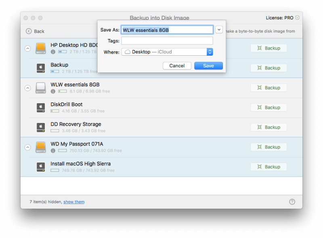
Task: Collapse the HP Desktop HD drive group
Action: [x=27, y=48]
